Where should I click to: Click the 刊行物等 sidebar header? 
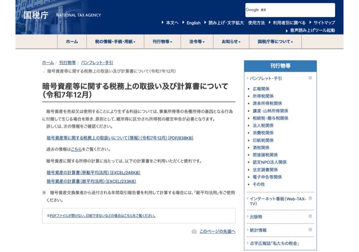[280, 66]
